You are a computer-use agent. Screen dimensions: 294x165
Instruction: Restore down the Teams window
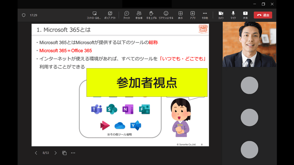click(x=263, y=4)
